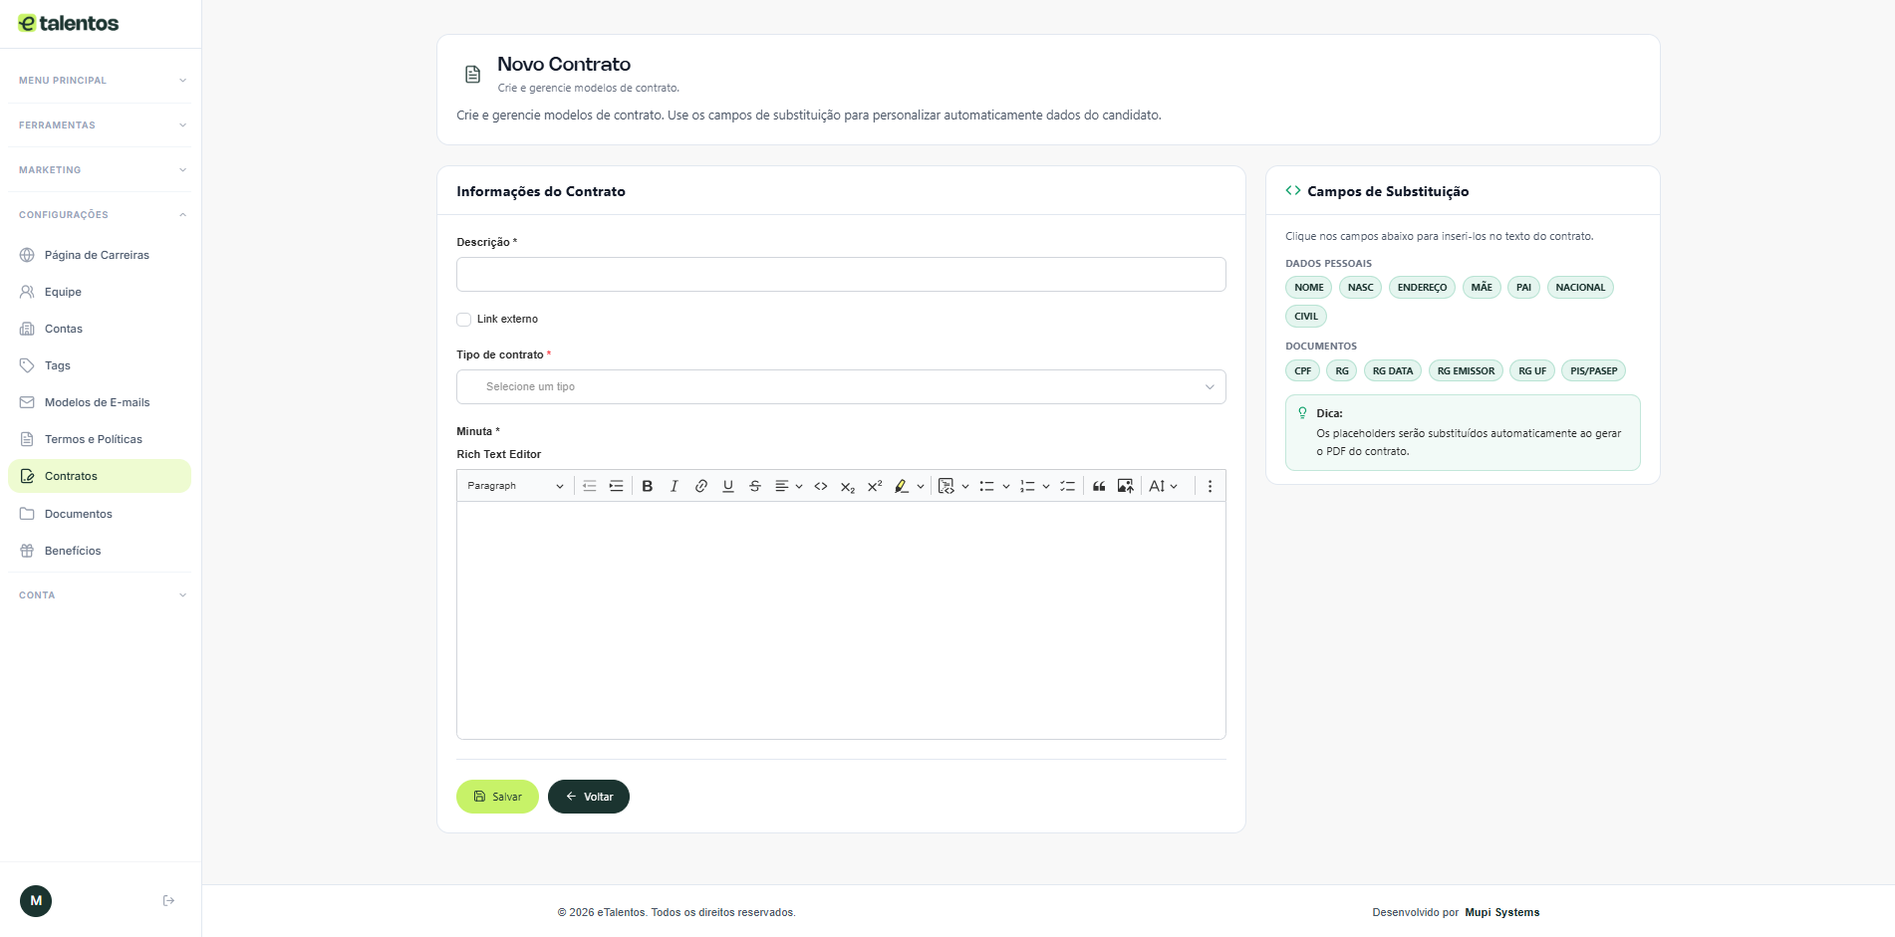Enable the Link externo checkbox
The image size is (1895, 937).
click(x=464, y=320)
